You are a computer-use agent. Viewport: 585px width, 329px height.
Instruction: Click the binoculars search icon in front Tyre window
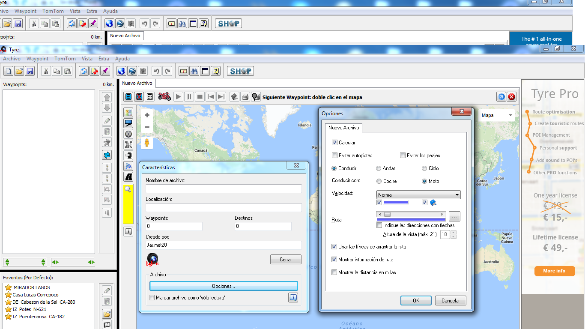click(x=194, y=71)
